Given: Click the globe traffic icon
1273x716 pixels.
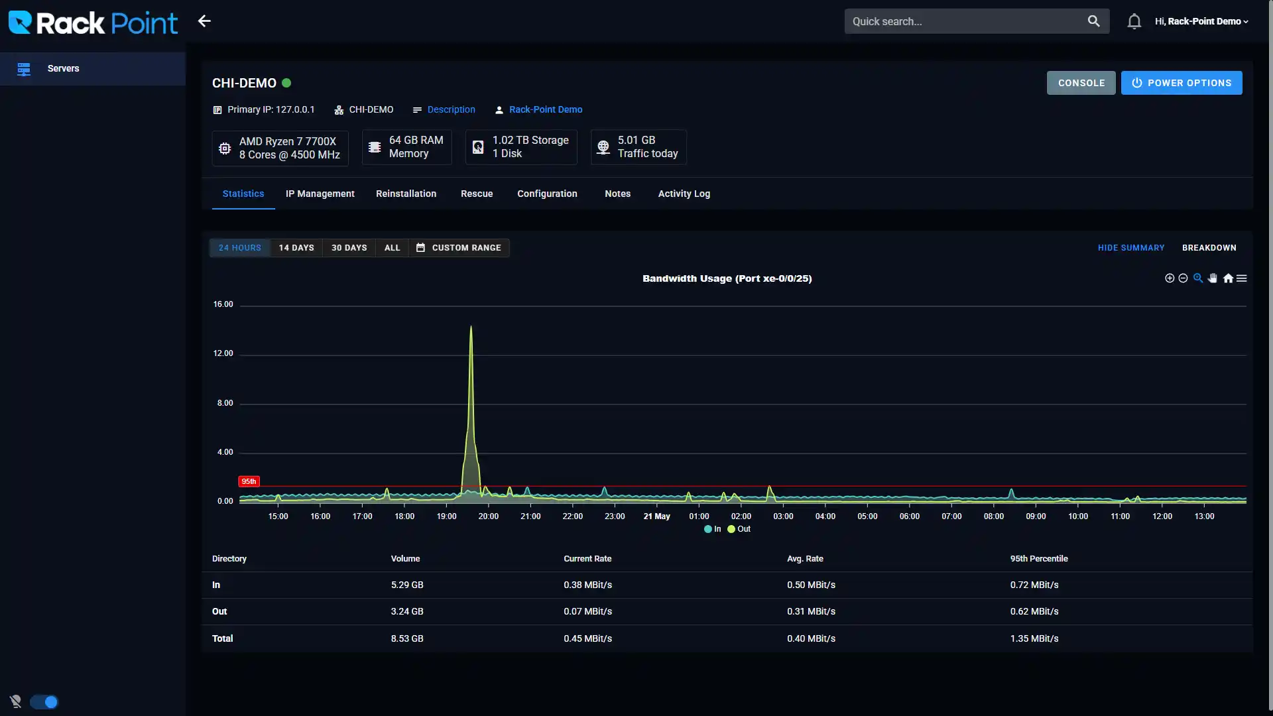Looking at the screenshot, I should [603, 147].
